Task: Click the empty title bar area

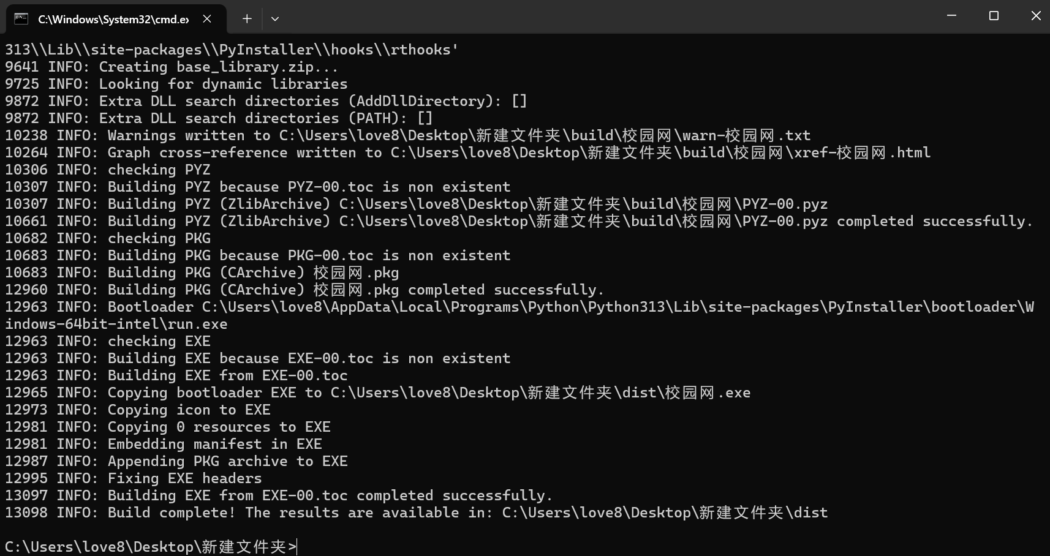Action: click(x=606, y=17)
